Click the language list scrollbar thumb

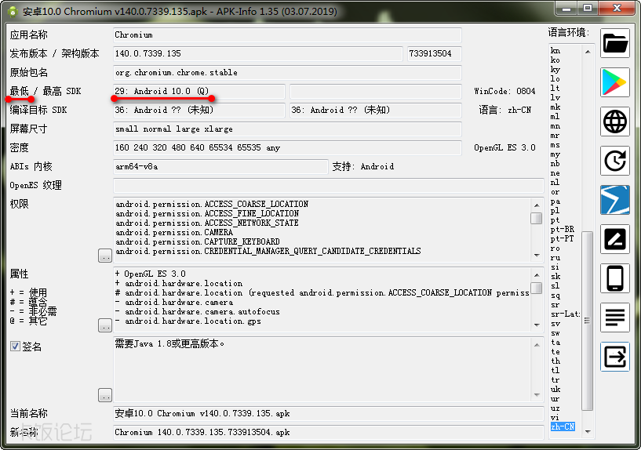tap(588, 321)
